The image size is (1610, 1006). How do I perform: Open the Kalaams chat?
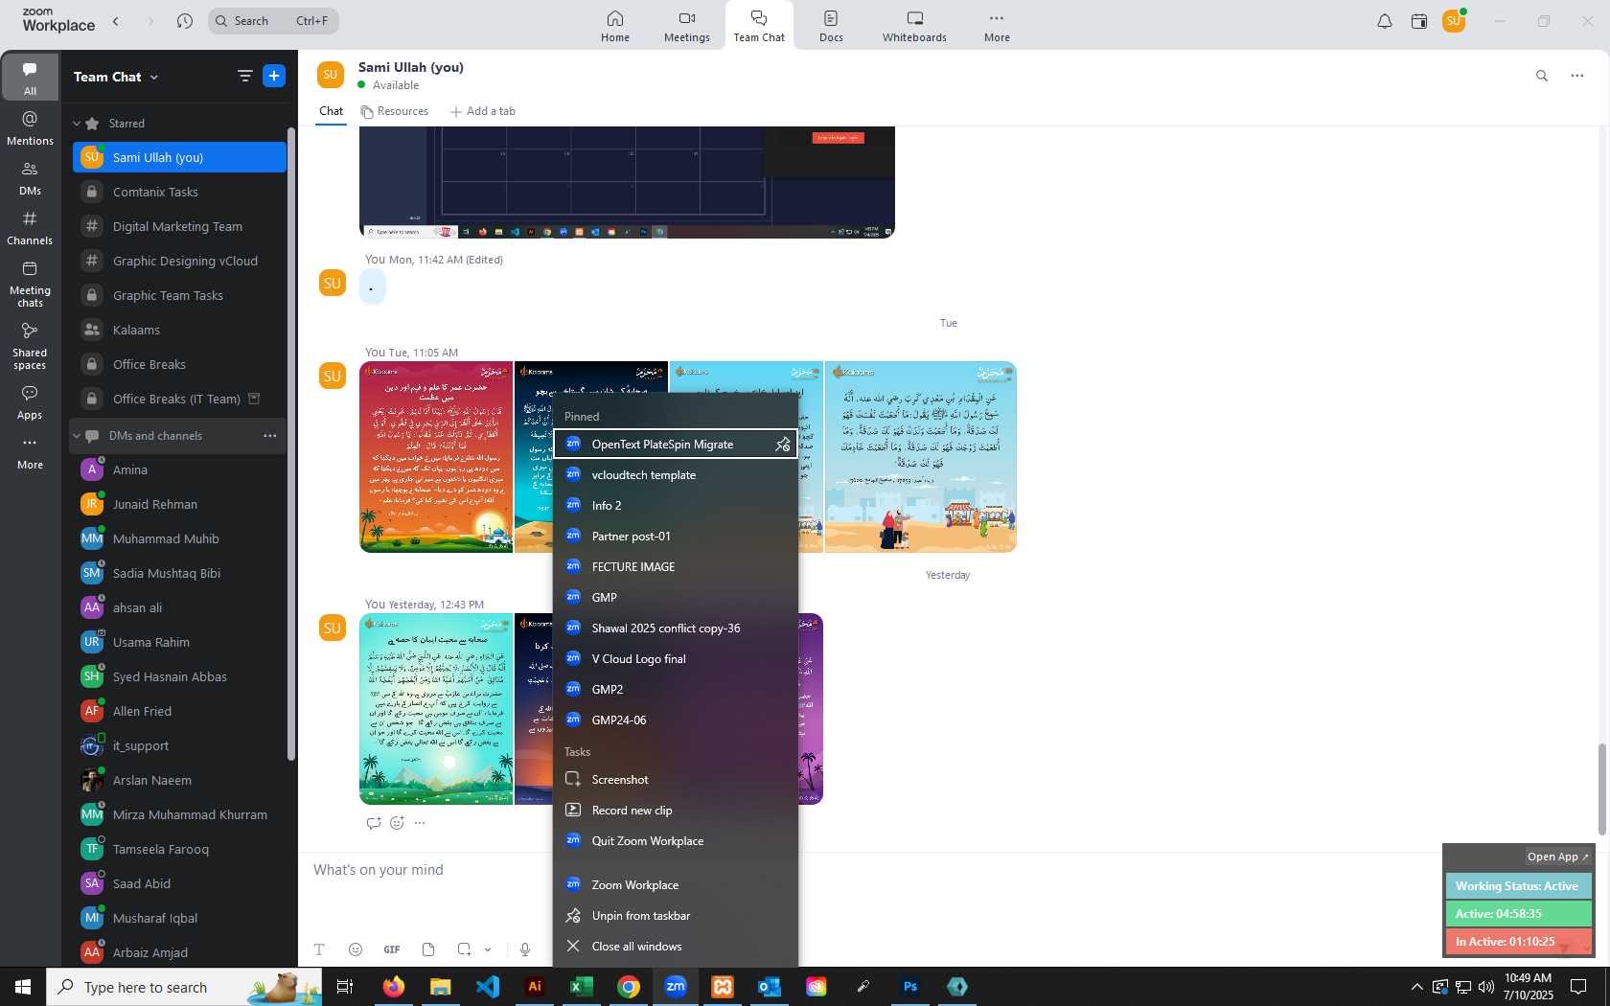click(179, 330)
